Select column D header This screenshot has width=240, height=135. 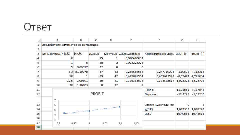point(111,40)
